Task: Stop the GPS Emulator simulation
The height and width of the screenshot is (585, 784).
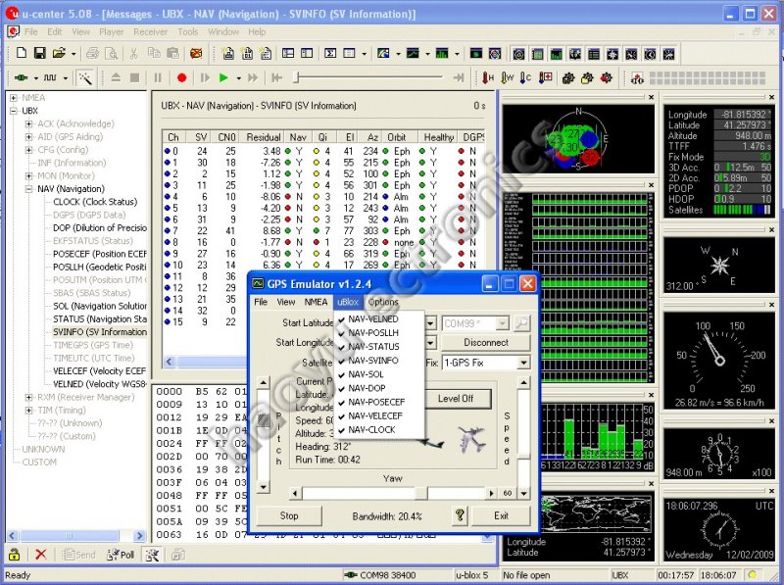Action: pos(289,515)
